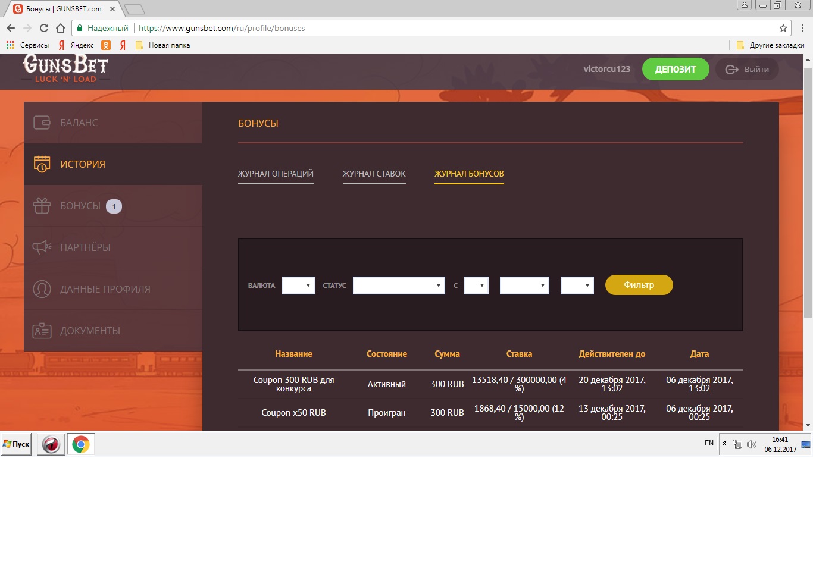
Task: Open the month dropdown in filter
Action: (524, 285)
